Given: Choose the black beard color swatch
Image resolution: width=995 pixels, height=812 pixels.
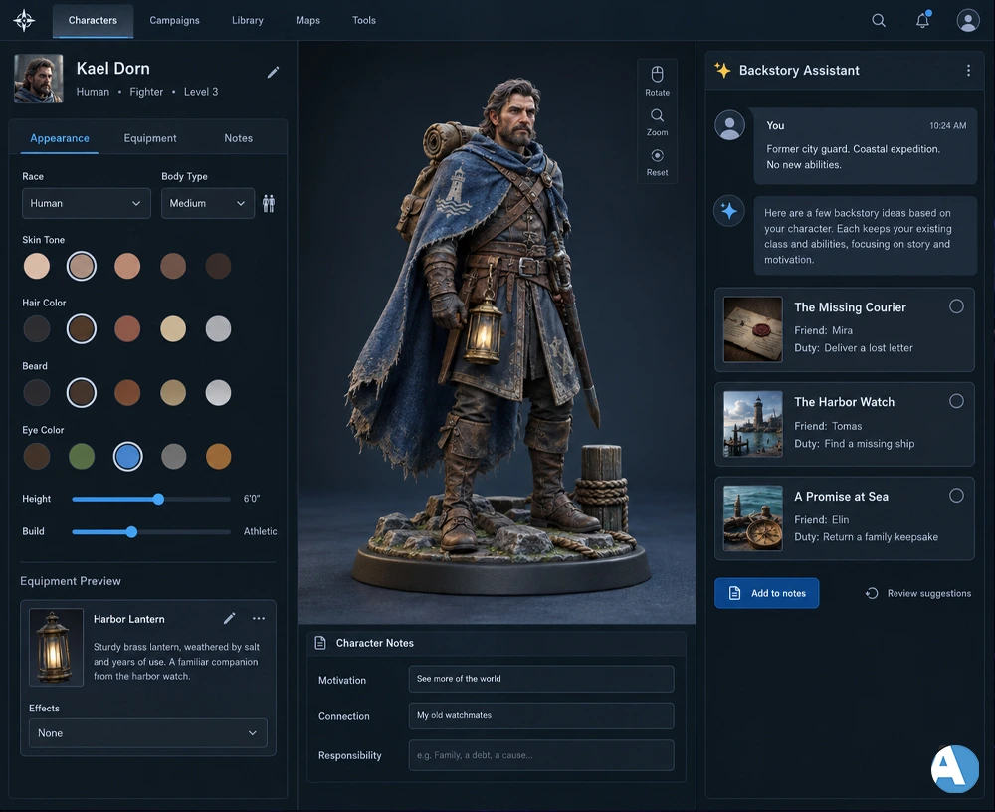Looking at the screenshot, I should point(37,392).
